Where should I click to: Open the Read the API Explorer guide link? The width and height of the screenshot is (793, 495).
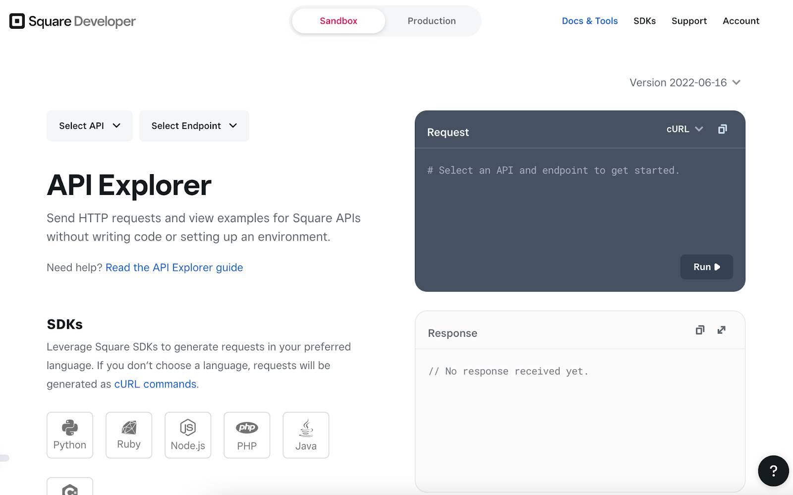coord(174,267)
